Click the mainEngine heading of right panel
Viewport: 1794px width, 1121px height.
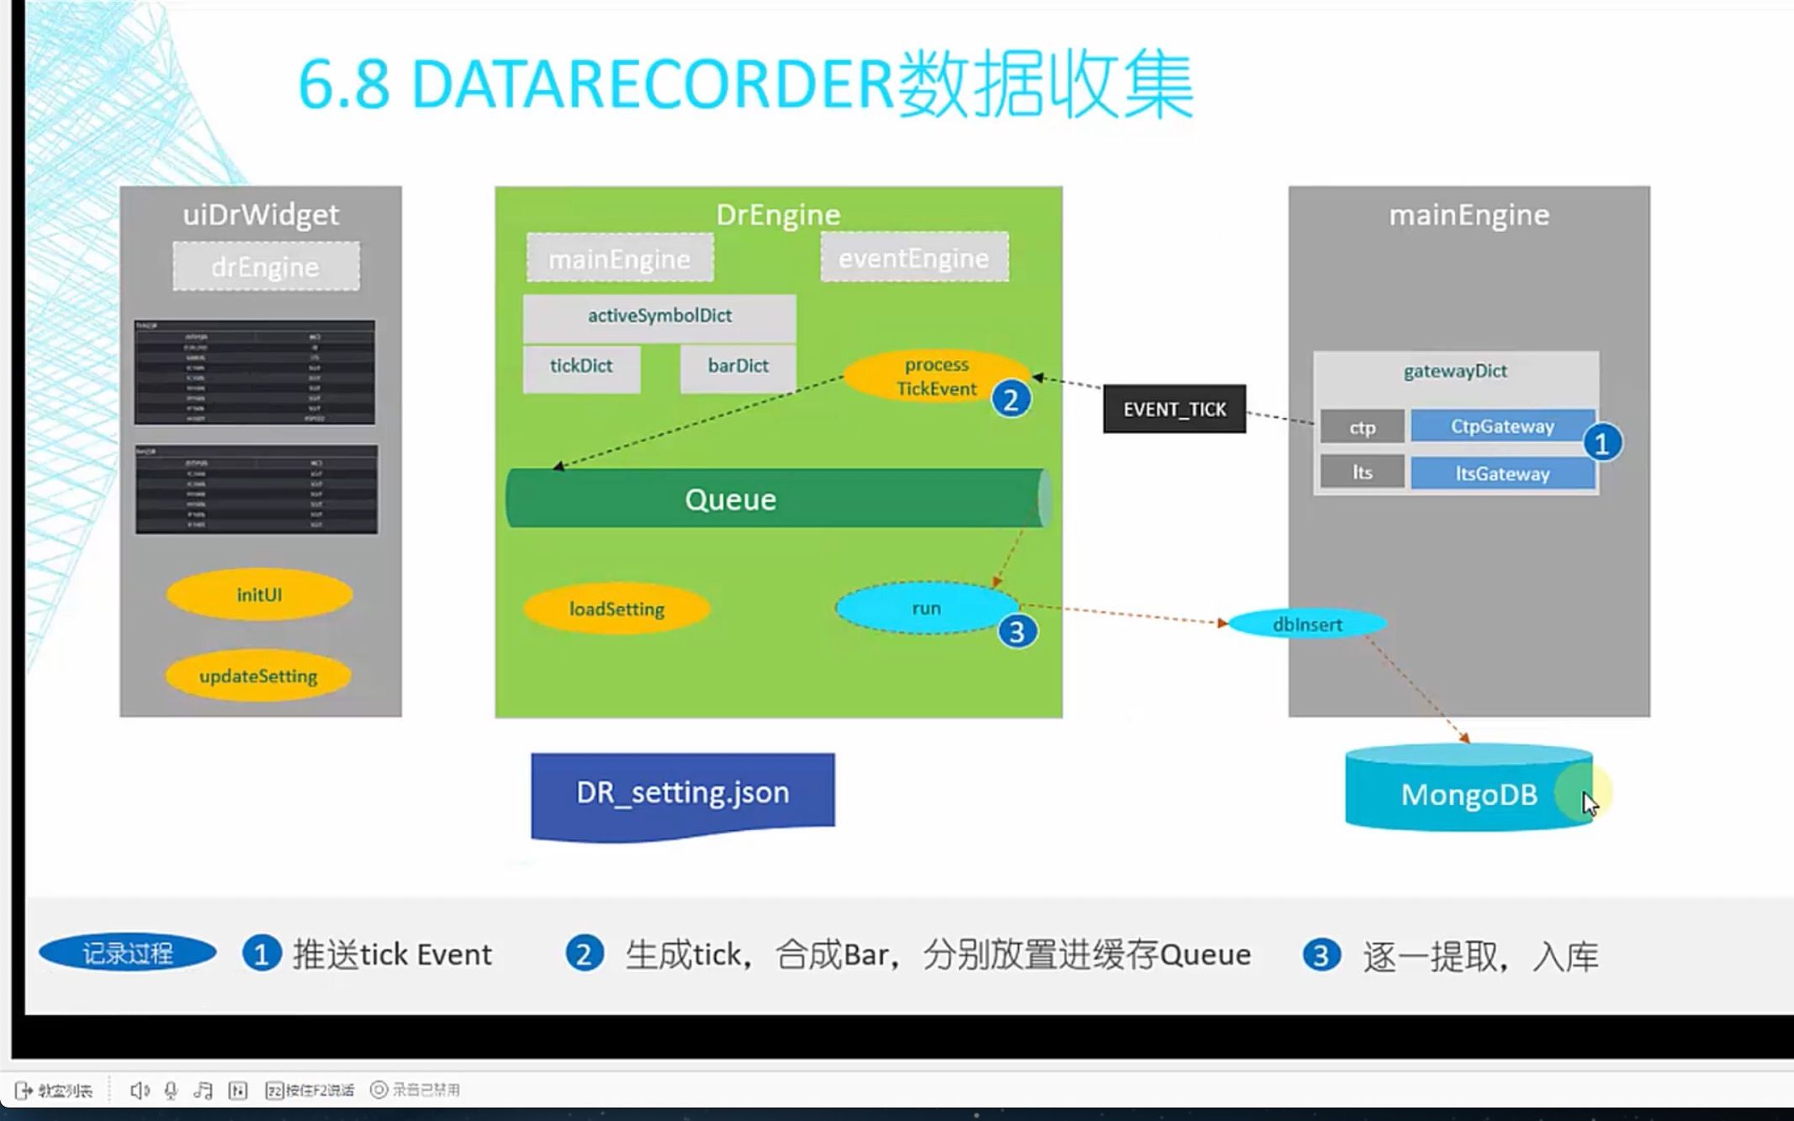click(x=1469, y=215)
